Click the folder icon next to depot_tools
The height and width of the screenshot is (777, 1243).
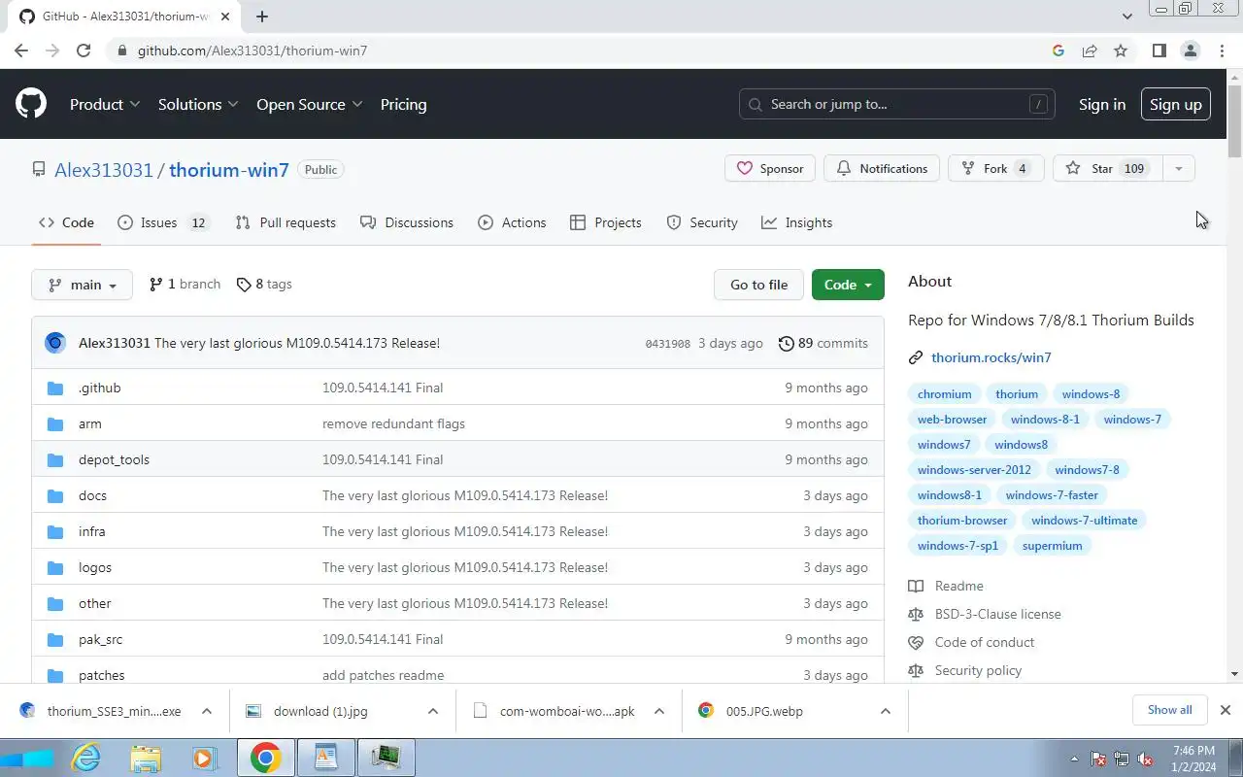[55, 459]
